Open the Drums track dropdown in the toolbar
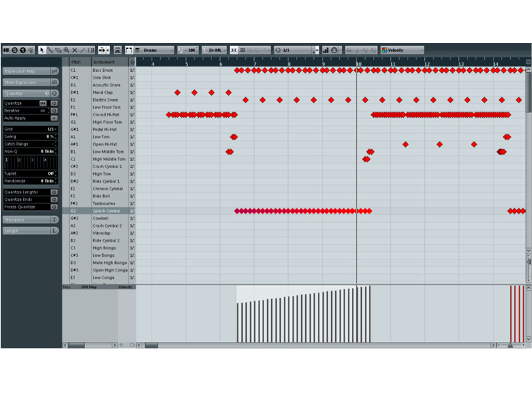The height and width of the screenshot is (399, 532). (x=154, y=50)
